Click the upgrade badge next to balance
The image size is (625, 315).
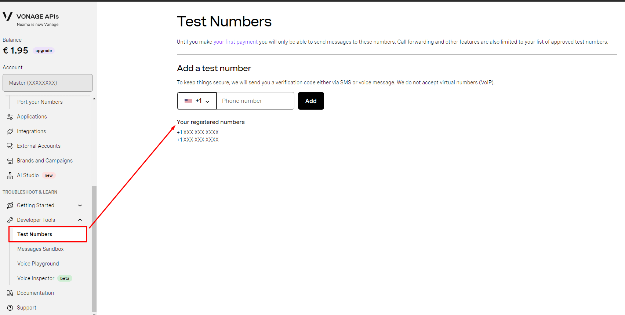pos(43,50)
